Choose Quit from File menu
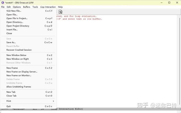 click(x=28, y=106)
